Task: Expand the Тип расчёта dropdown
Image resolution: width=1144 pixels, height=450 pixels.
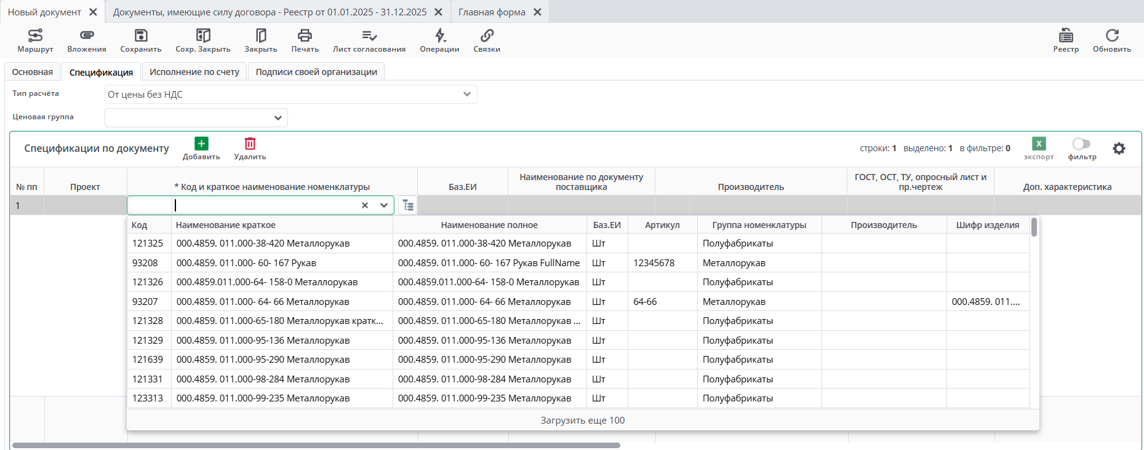Action: [466, 94]
